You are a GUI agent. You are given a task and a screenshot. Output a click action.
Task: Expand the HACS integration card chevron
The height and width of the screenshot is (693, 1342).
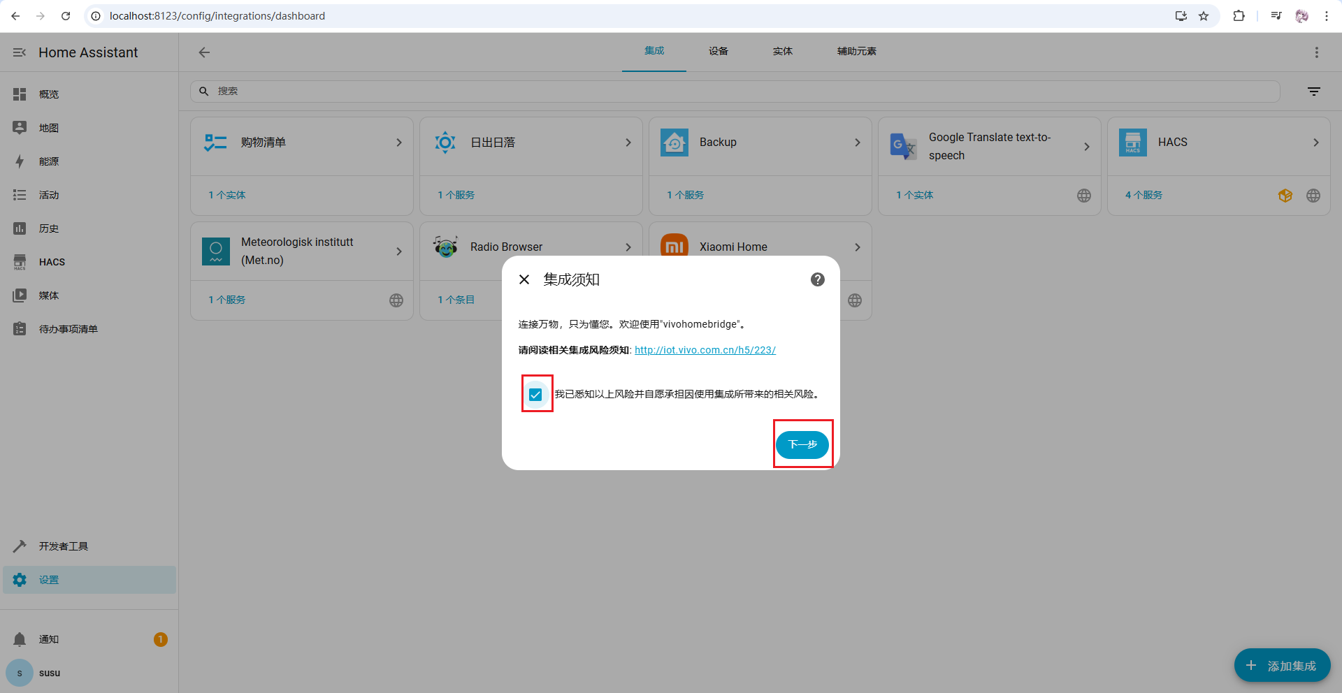point(1315,143)
